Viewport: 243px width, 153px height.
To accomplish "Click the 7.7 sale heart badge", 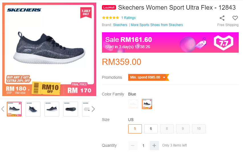I will click(224, 42).
